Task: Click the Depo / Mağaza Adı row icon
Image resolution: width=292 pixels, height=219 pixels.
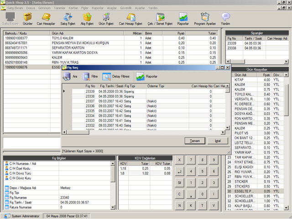Action: coord(7,188)
